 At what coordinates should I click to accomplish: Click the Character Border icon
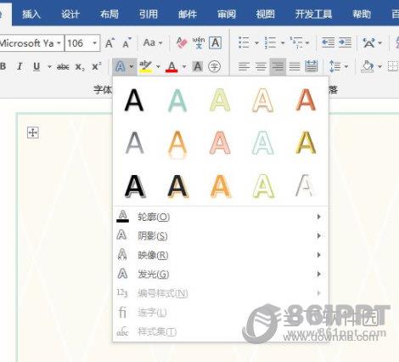pyautogui.click(x=215, y=43)
